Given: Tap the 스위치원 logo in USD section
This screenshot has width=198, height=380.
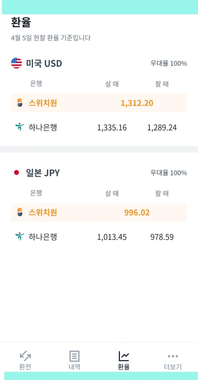Looking at the screenshot, I should (20, 103).
